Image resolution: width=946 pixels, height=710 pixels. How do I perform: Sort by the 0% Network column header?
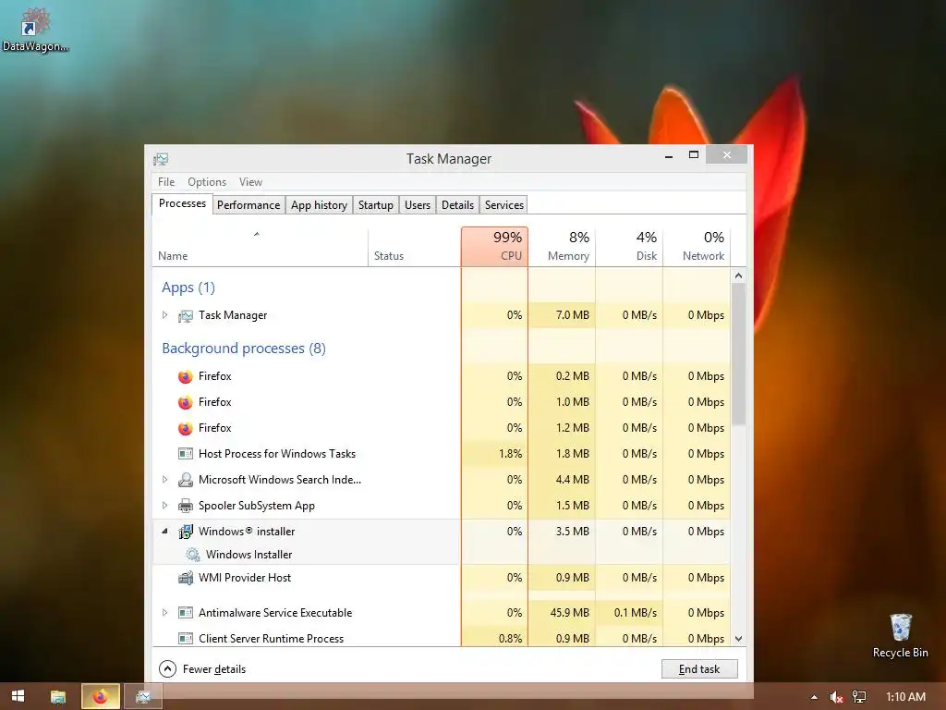(x=697, y=247)
